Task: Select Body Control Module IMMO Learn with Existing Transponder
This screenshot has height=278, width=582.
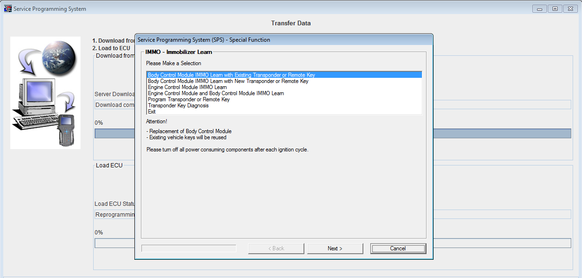Action: pos(284,75)
